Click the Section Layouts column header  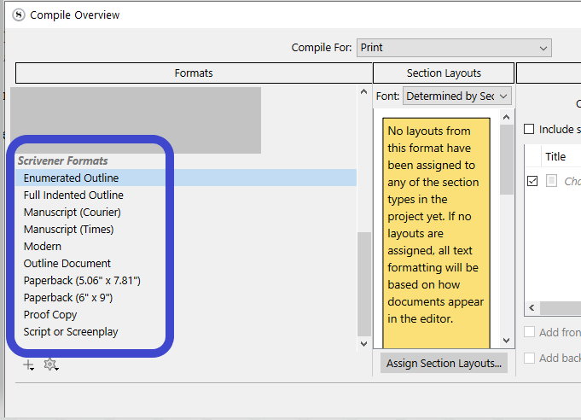[x=444, y=73]
